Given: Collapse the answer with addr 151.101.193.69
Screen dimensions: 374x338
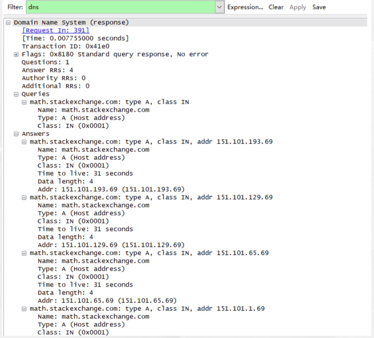Looking at the screenshot, I should 24,142.
